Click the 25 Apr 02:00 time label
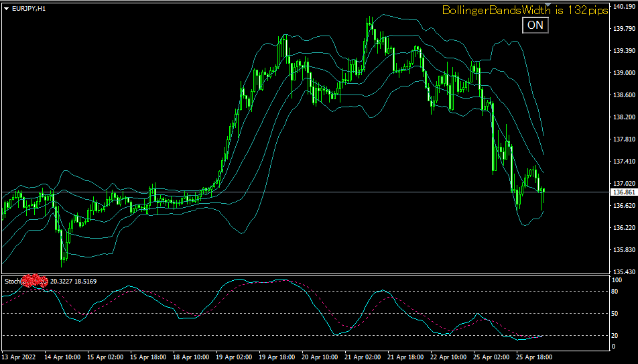 coord(491,357)
